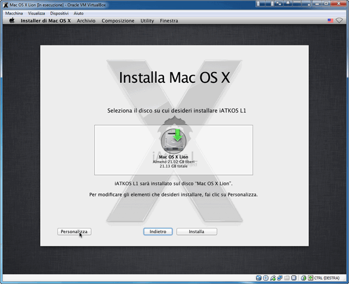Open the Archivio menu
Screen dimensions: 349x284
click(86, 21)
